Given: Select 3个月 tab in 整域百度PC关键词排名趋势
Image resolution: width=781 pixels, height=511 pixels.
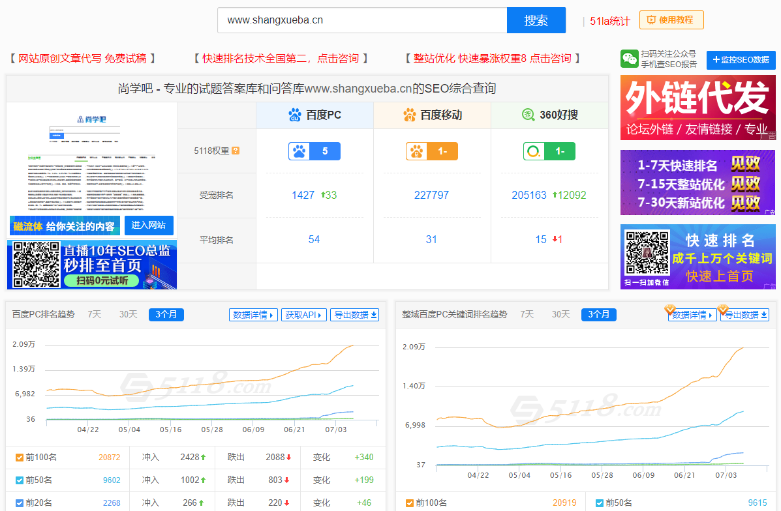Looking at the screenshot, I should [599, 314].
